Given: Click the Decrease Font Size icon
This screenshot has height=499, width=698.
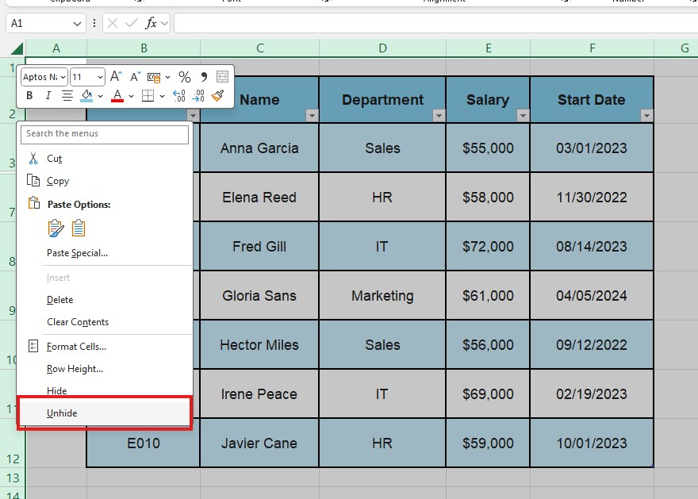Looking at the screenshot, I should click(x=135, y=77).
